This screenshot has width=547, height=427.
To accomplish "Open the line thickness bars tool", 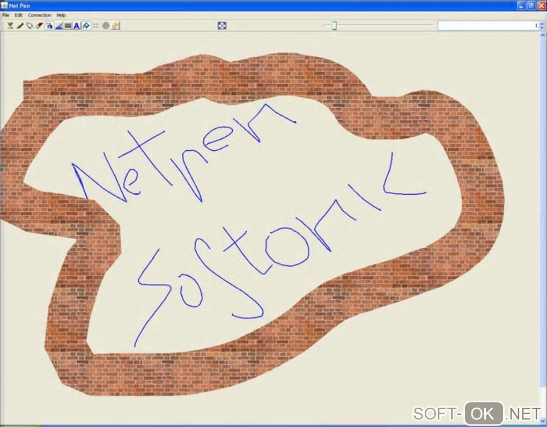I will click(68, 25).
